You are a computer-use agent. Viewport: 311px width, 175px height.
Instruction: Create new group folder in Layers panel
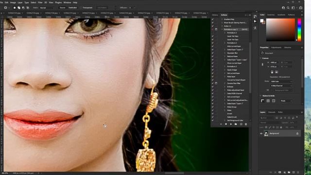(x=289, y=173)
